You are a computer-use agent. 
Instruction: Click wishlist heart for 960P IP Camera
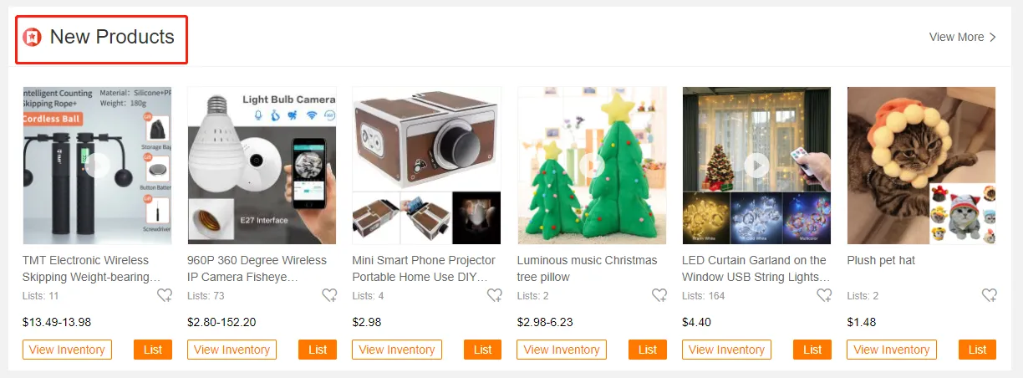(x=329, y=295)
